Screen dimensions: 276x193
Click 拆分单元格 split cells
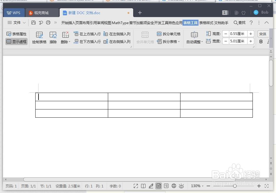click(x=169, y=34)
